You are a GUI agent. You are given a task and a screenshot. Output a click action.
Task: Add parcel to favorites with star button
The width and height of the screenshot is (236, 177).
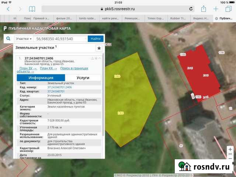click(99, 48)
